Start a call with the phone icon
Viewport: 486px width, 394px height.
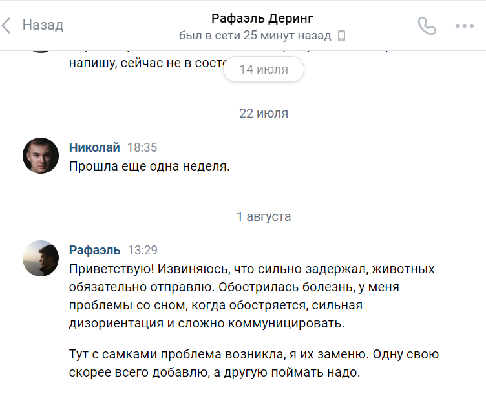[427, 26]
